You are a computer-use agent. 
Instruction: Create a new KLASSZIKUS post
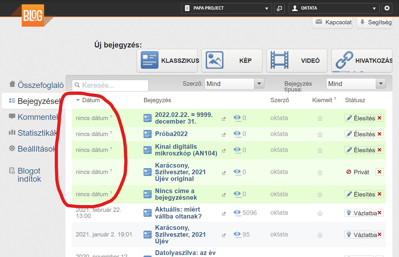click(x=167, y=60)
